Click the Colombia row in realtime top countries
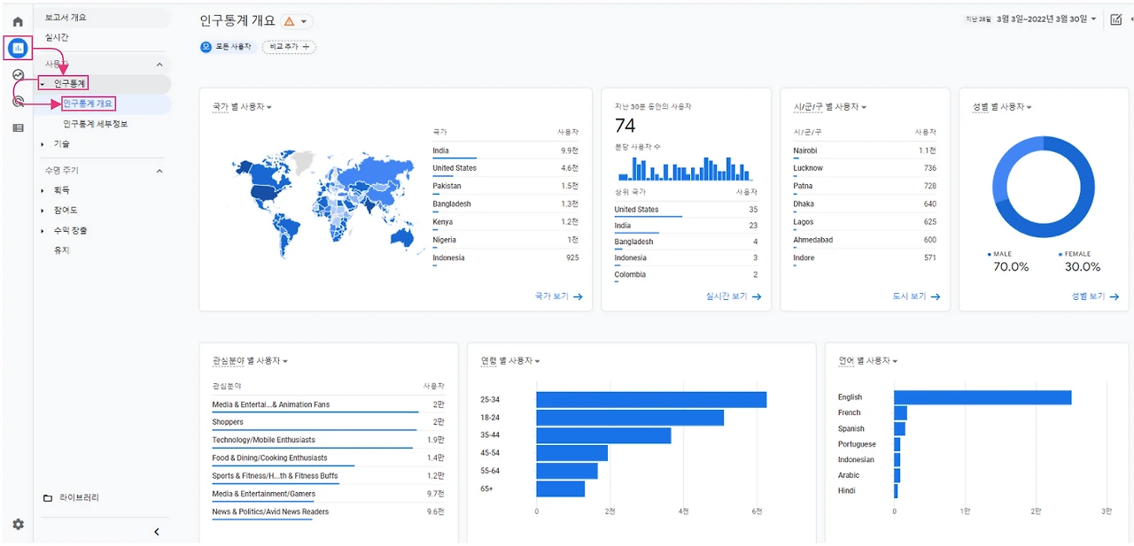Viewport: 1134px width, 546px height. tap(686, 275)
